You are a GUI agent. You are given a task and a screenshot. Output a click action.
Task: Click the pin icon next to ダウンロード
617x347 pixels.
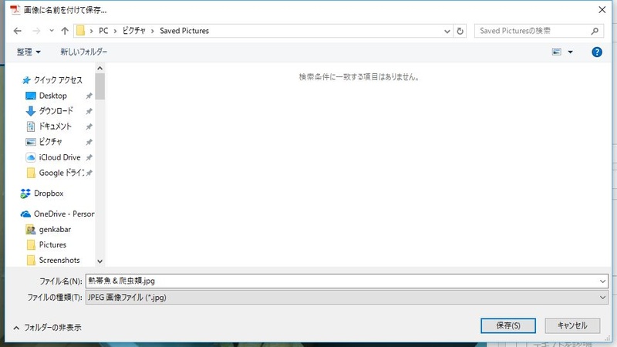(x=89, y=111)
